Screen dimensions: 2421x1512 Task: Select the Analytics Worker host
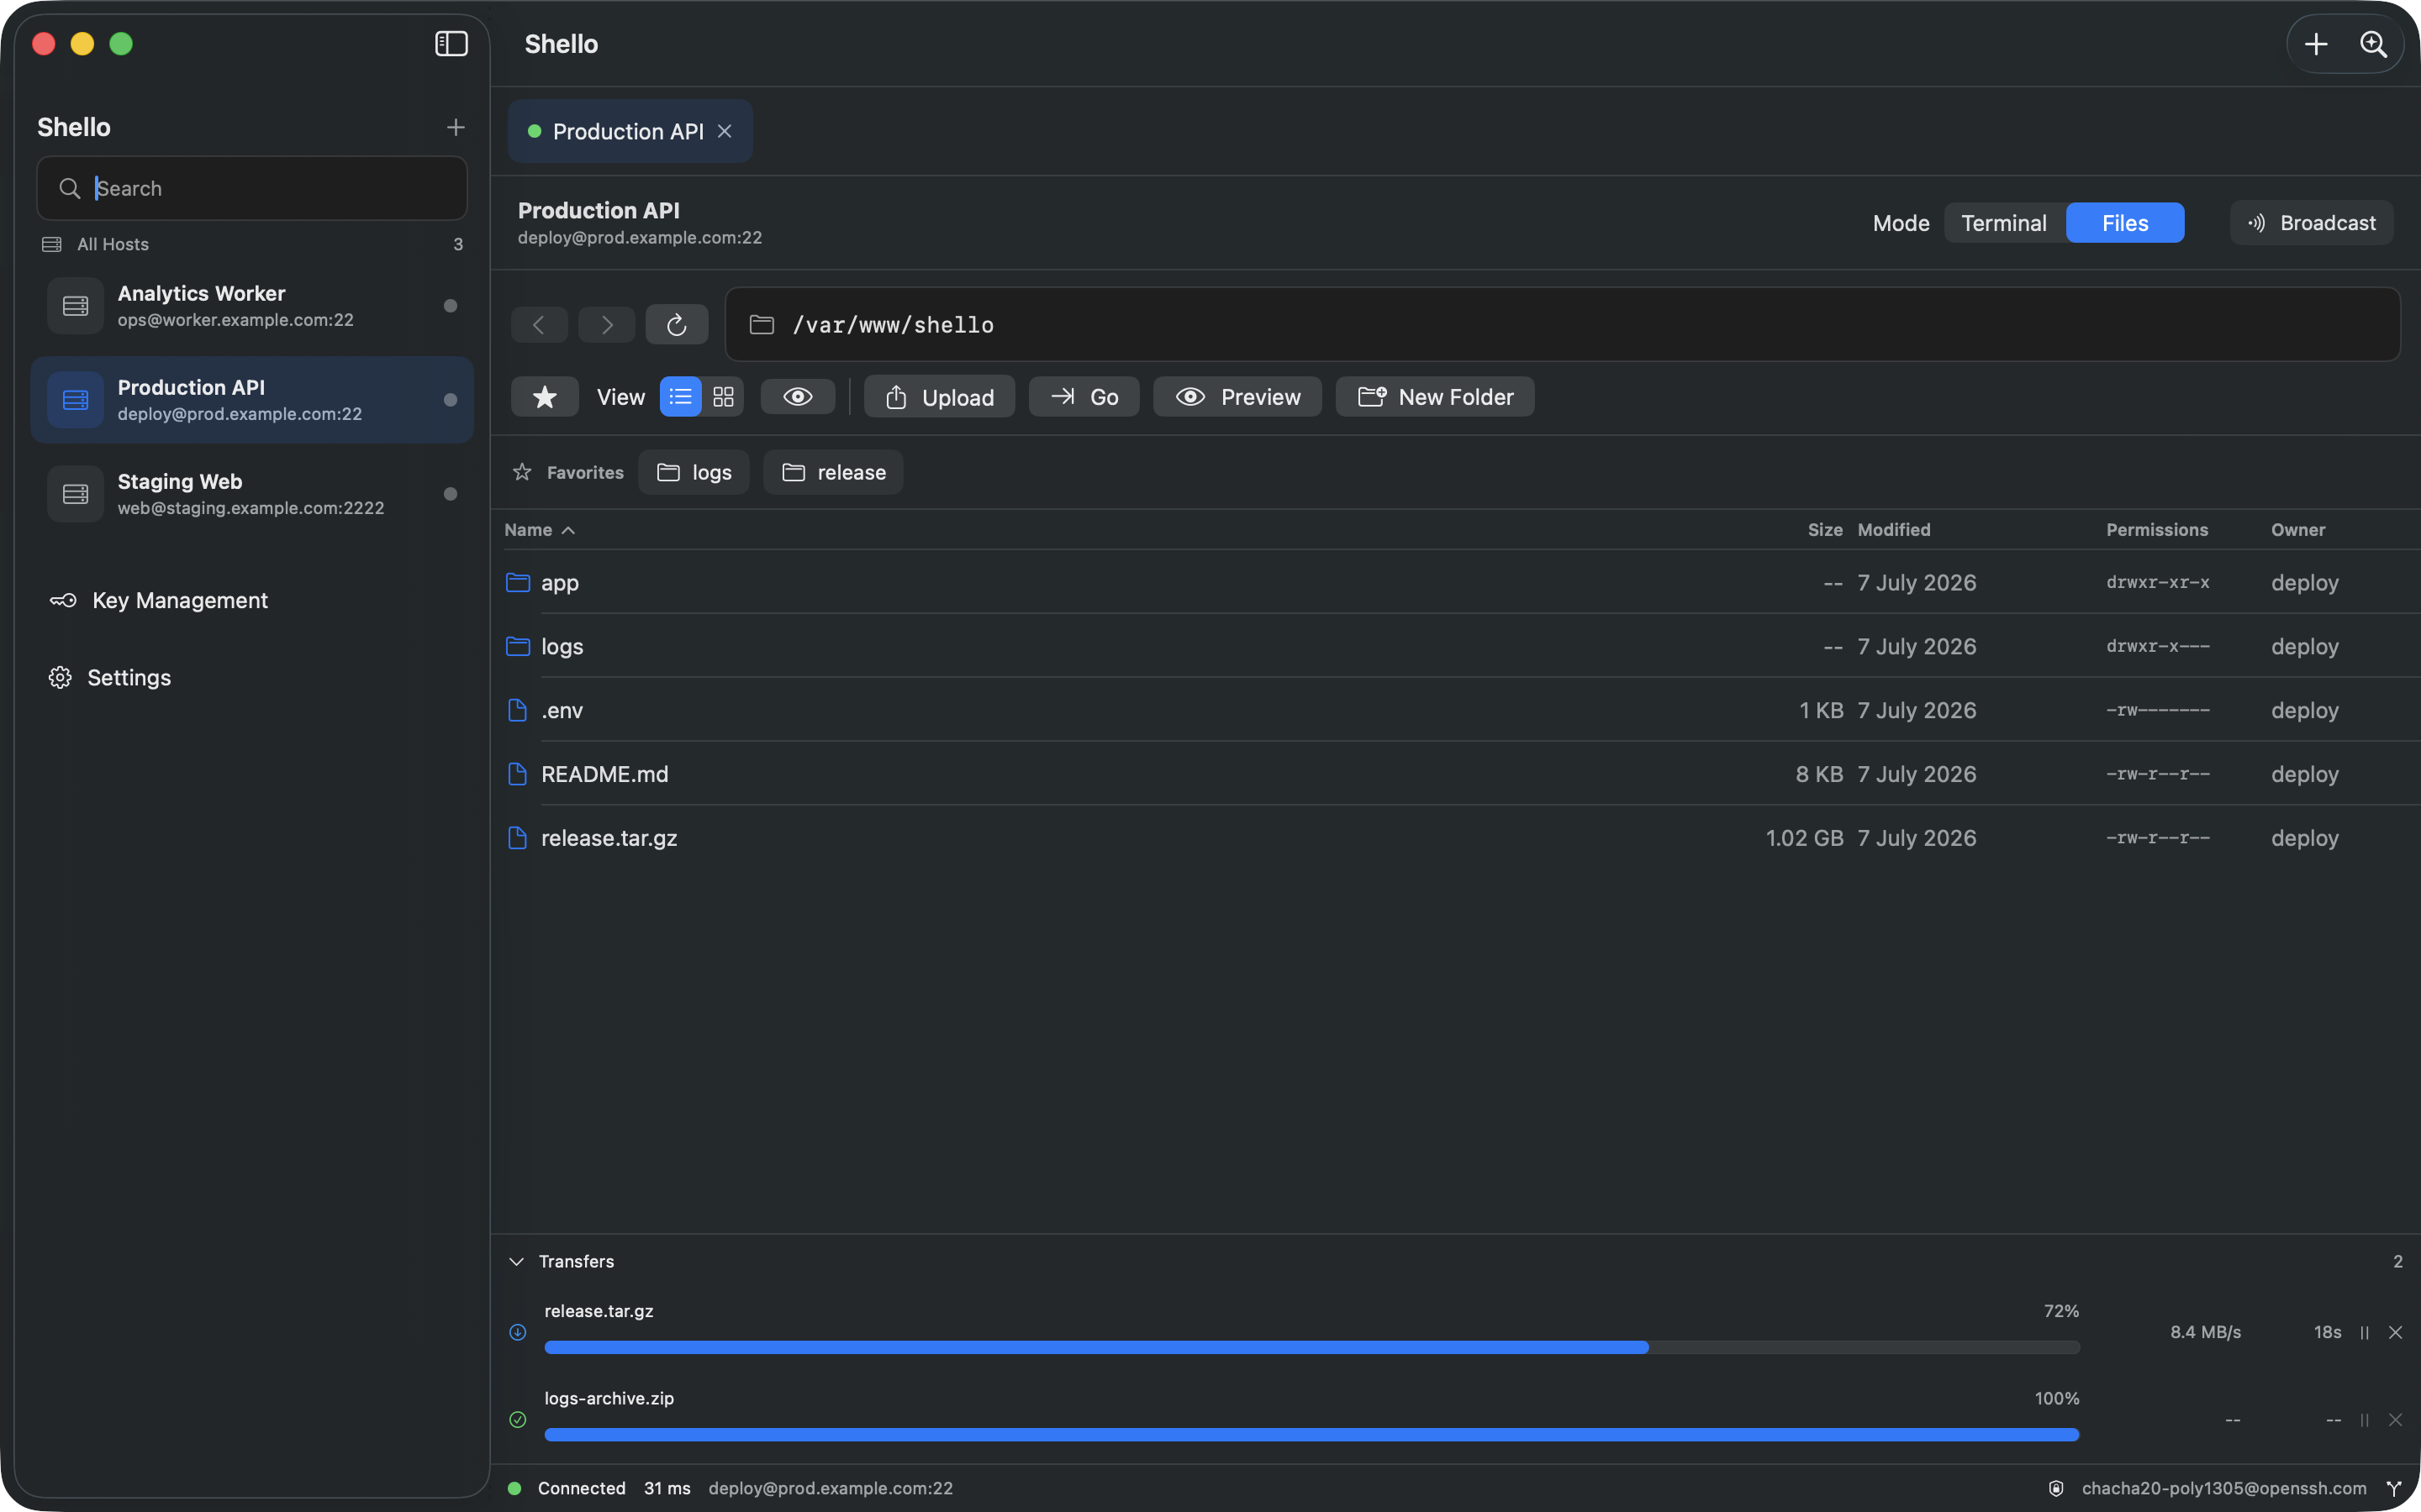[x=252, y=306]
